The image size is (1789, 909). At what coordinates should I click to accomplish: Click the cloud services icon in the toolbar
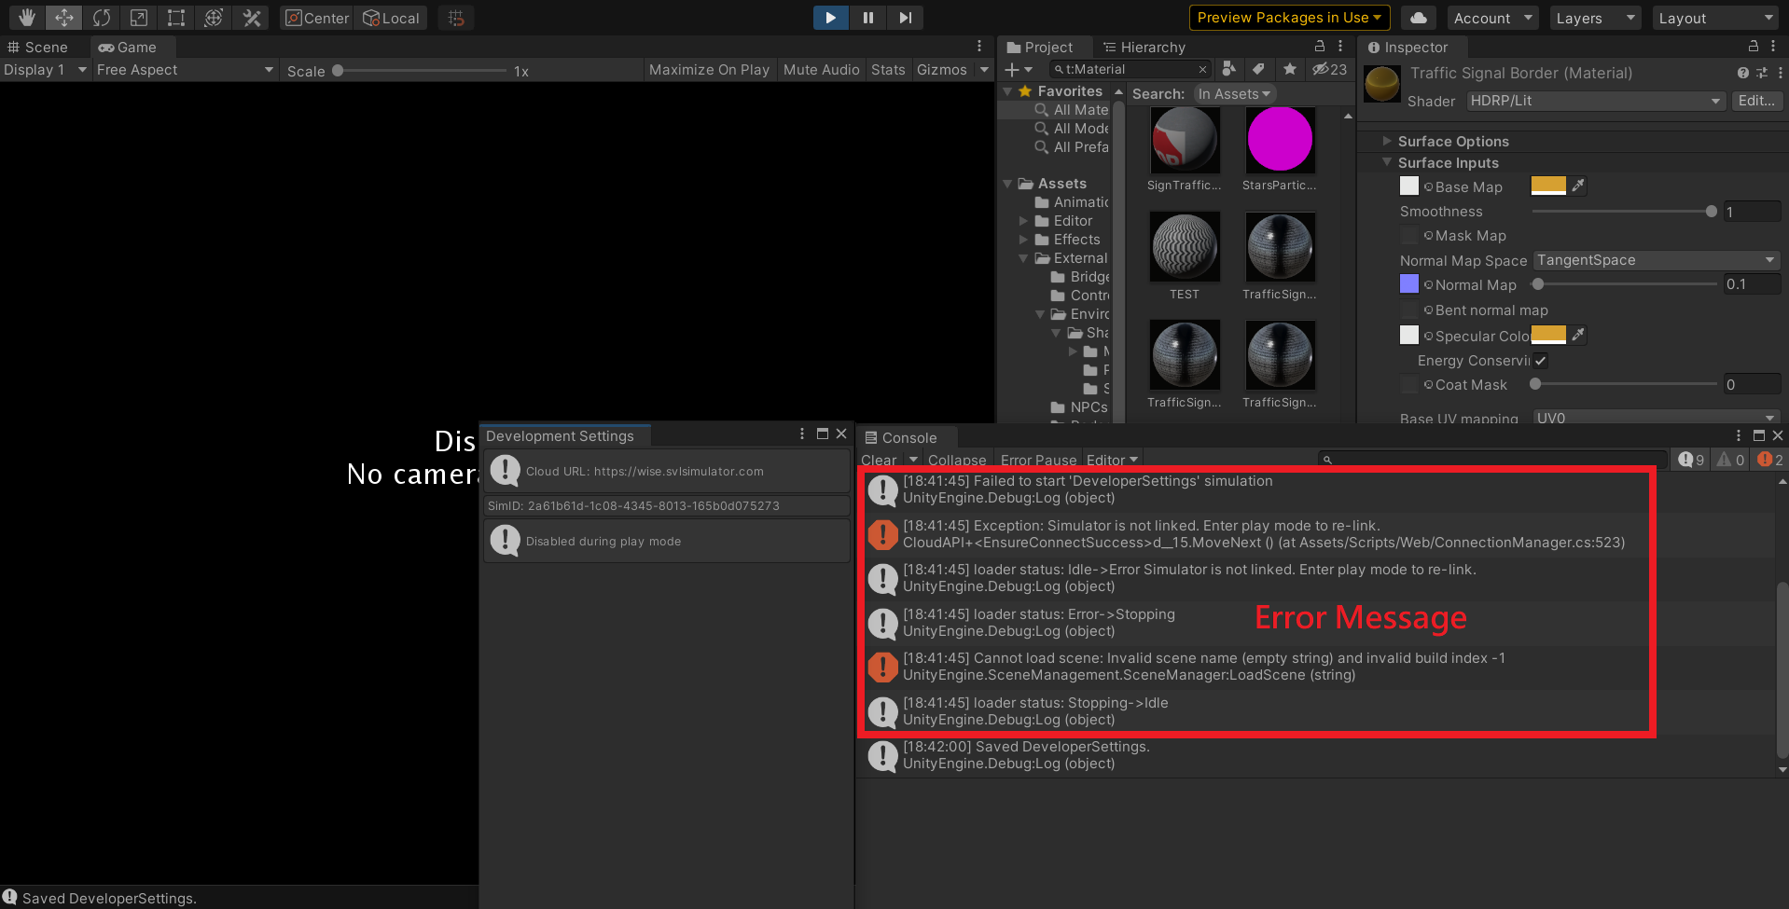[1419, 17]
